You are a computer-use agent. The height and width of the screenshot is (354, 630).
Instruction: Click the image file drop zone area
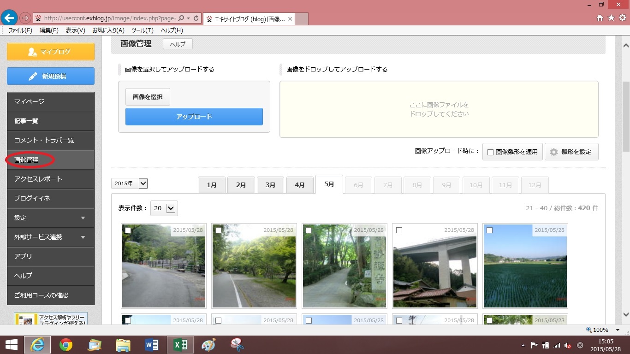pos(439,109)
